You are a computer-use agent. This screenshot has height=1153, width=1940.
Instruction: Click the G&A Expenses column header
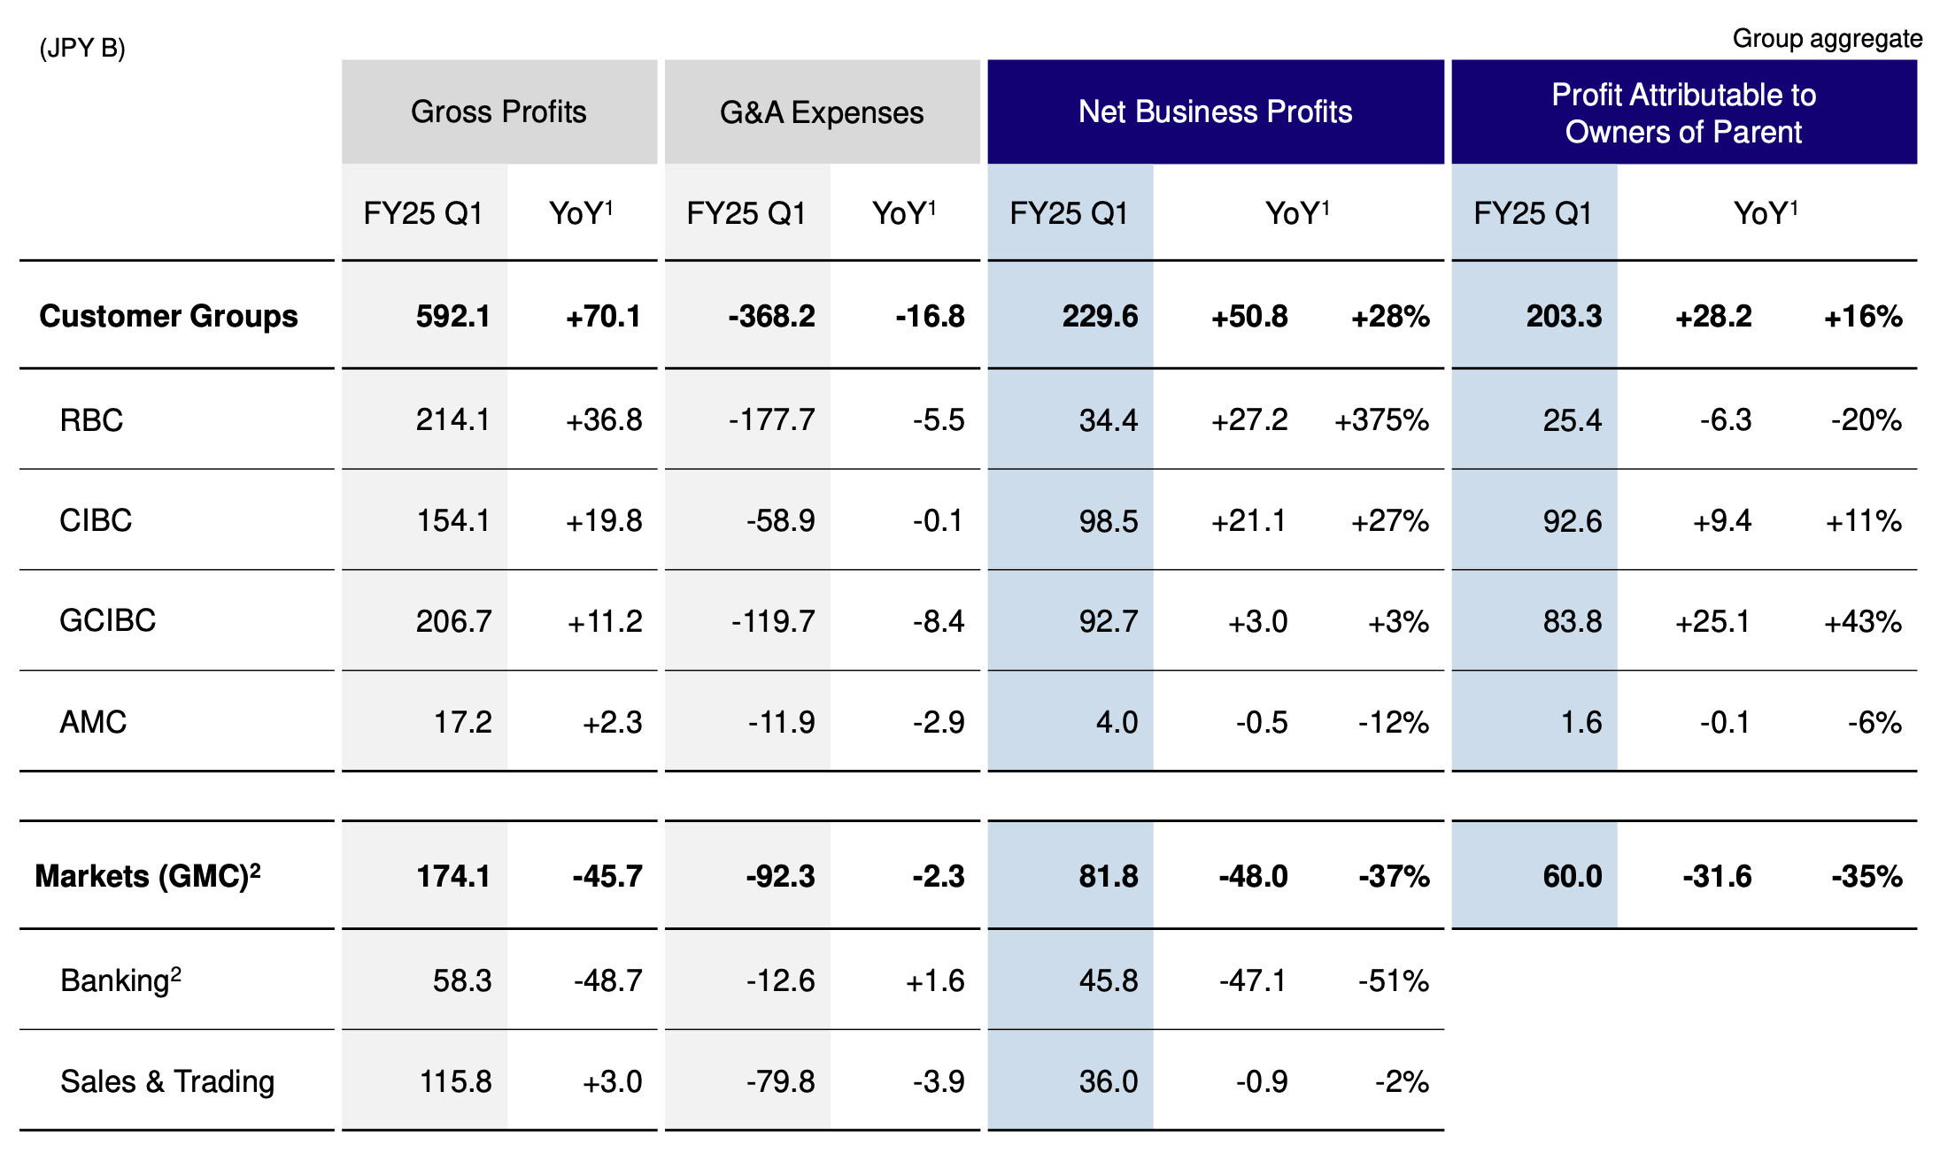tap(822, 112)
